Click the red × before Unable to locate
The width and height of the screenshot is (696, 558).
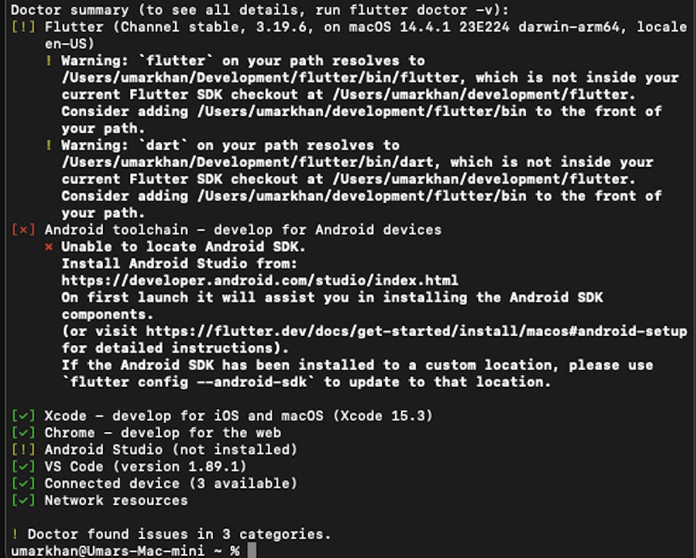pos(49,247)
